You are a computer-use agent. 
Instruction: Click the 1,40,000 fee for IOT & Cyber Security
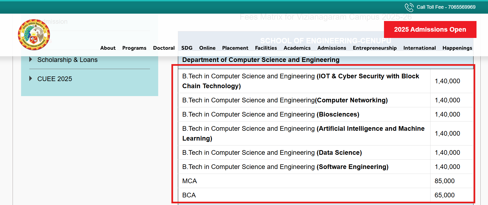click(x=447, y=81)
